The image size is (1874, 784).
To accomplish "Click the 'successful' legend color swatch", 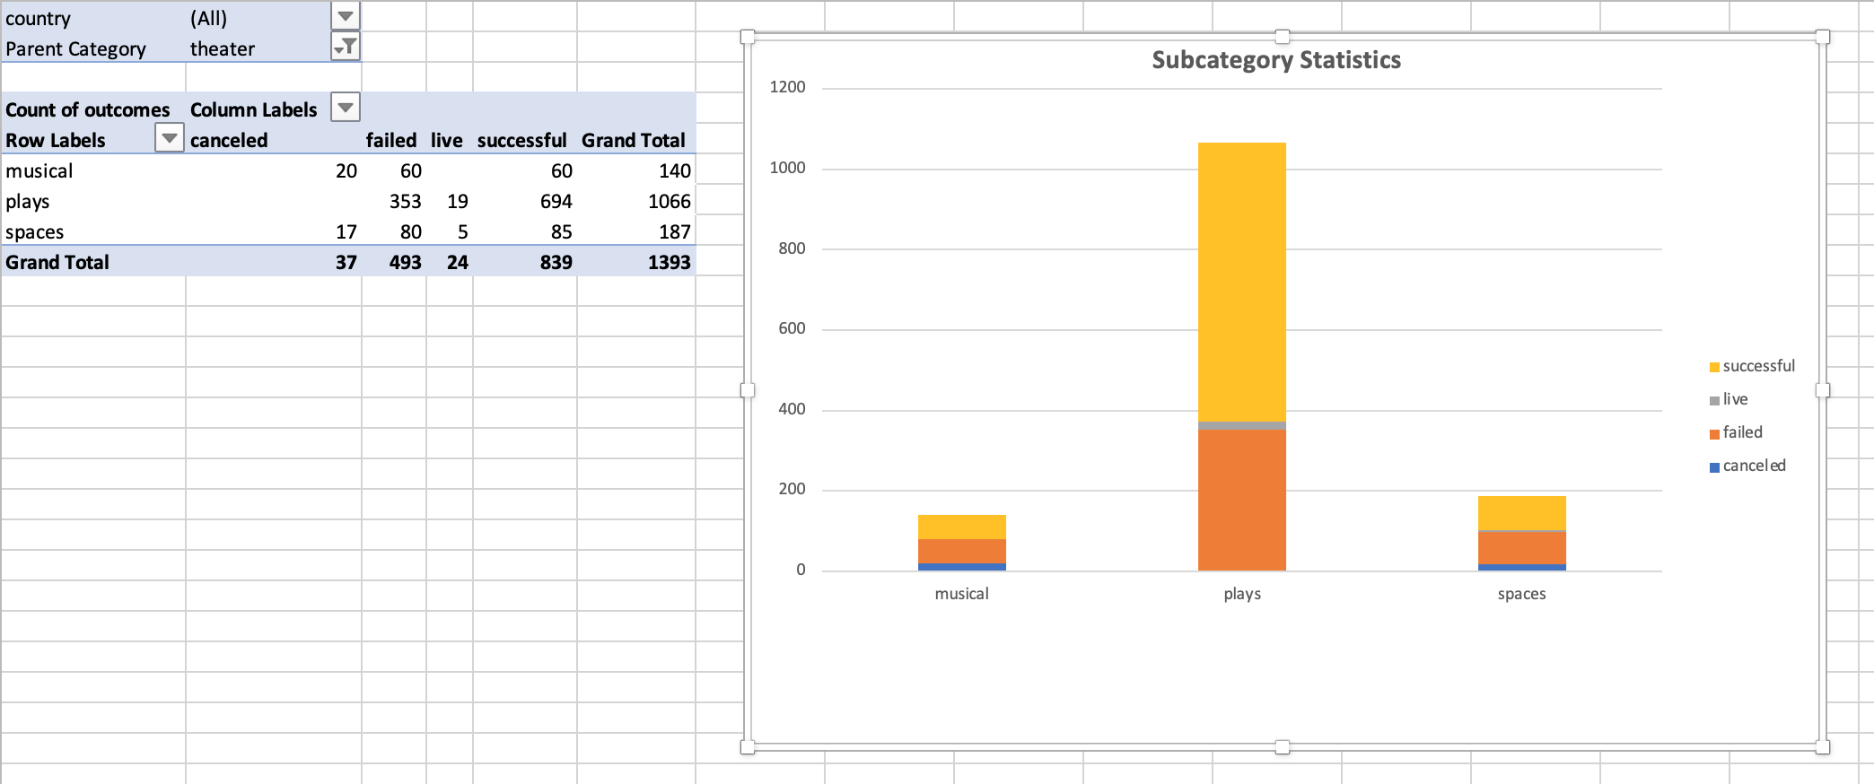I will [1714, 367].
